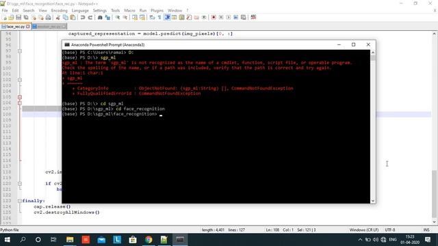Click the Copy icon in toolbar

click(x=66, y=17)
